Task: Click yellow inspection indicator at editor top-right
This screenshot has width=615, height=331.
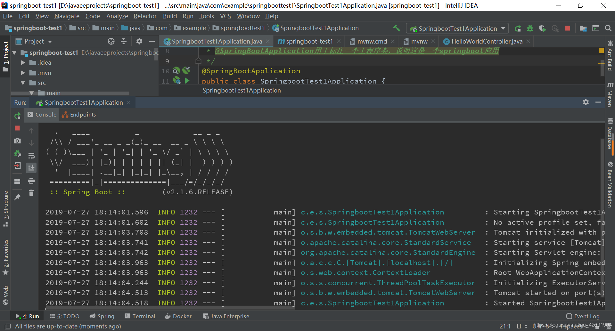Action: pos(601,51)
